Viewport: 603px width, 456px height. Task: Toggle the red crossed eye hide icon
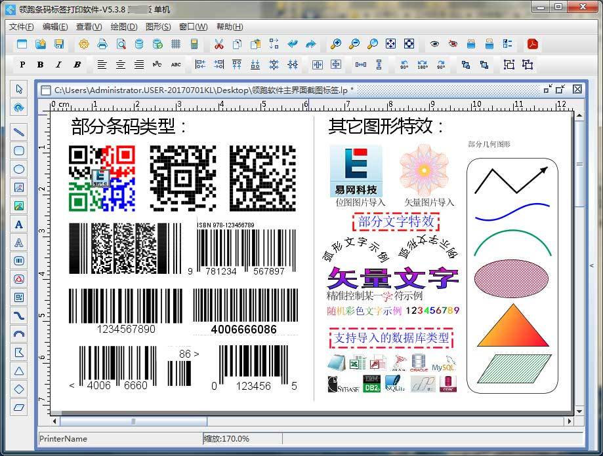(453, 44)
